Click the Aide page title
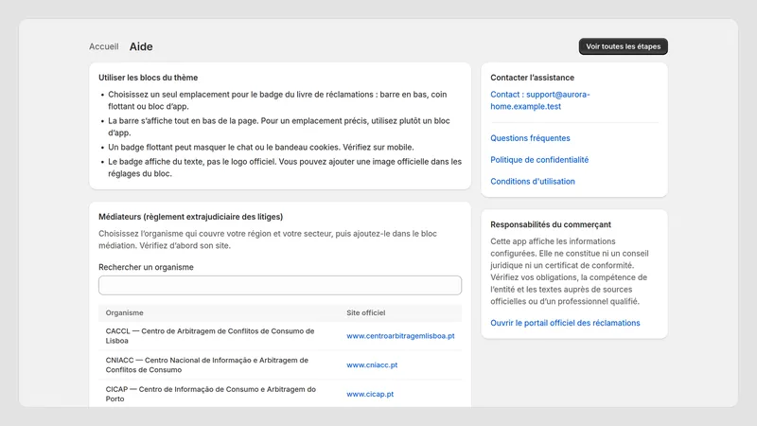 tap(141, 46)
